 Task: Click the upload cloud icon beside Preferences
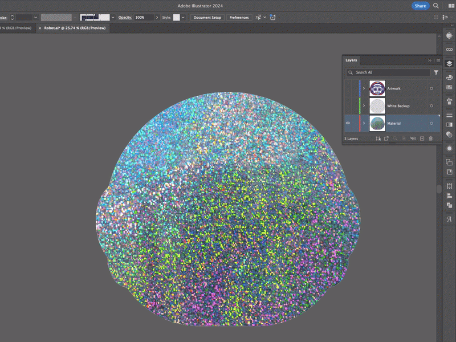(x=272, y=18)
